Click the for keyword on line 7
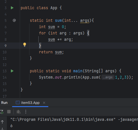The image size is (138, 130). 42,33
